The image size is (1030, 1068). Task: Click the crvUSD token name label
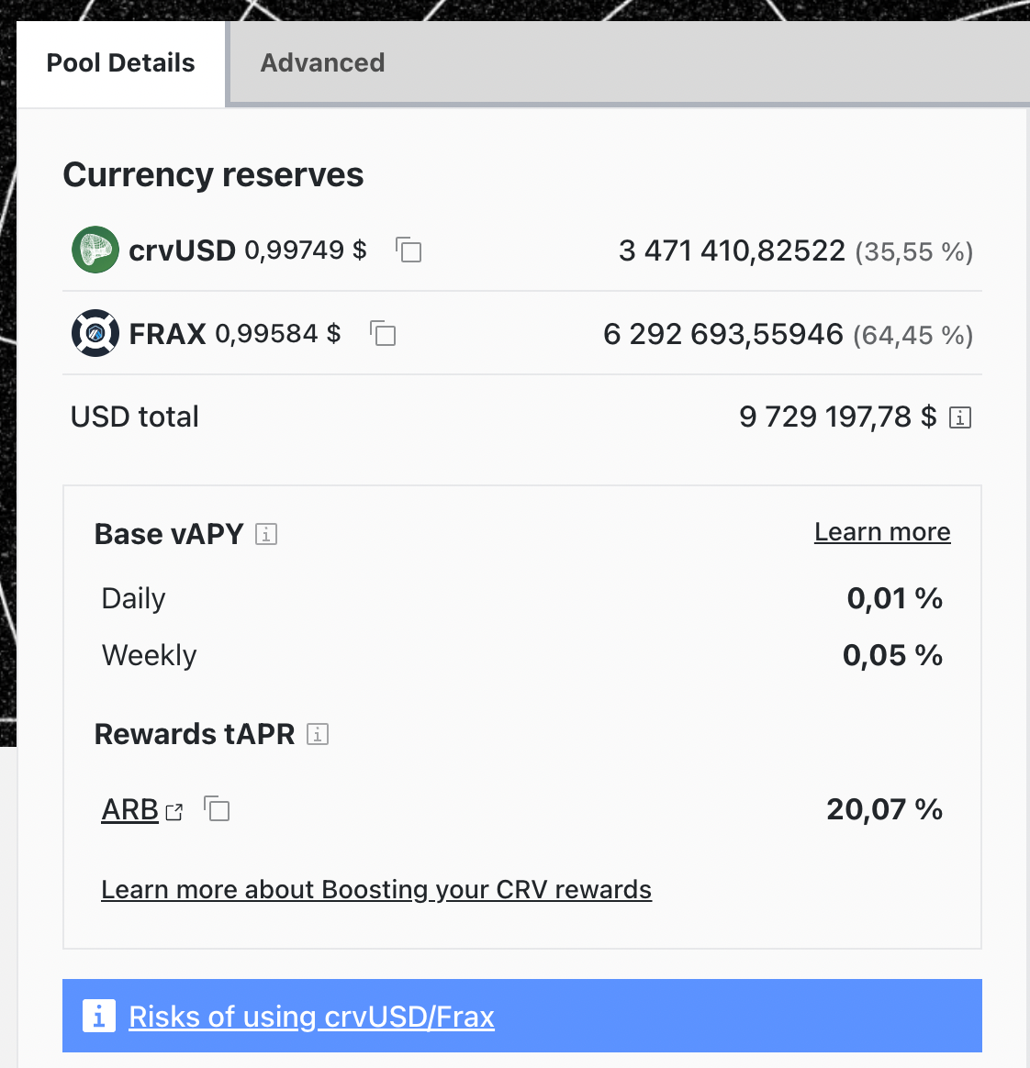[182, 250]
